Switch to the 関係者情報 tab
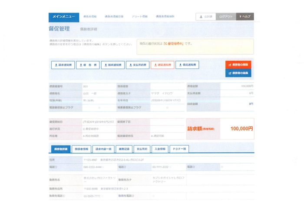 click(81, 149)
